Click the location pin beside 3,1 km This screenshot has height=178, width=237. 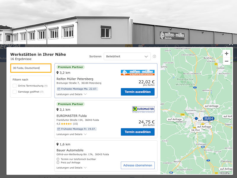(x=57, y=109)
